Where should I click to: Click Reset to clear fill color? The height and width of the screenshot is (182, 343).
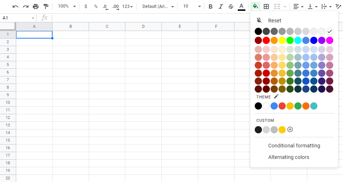tap(275, 21)
